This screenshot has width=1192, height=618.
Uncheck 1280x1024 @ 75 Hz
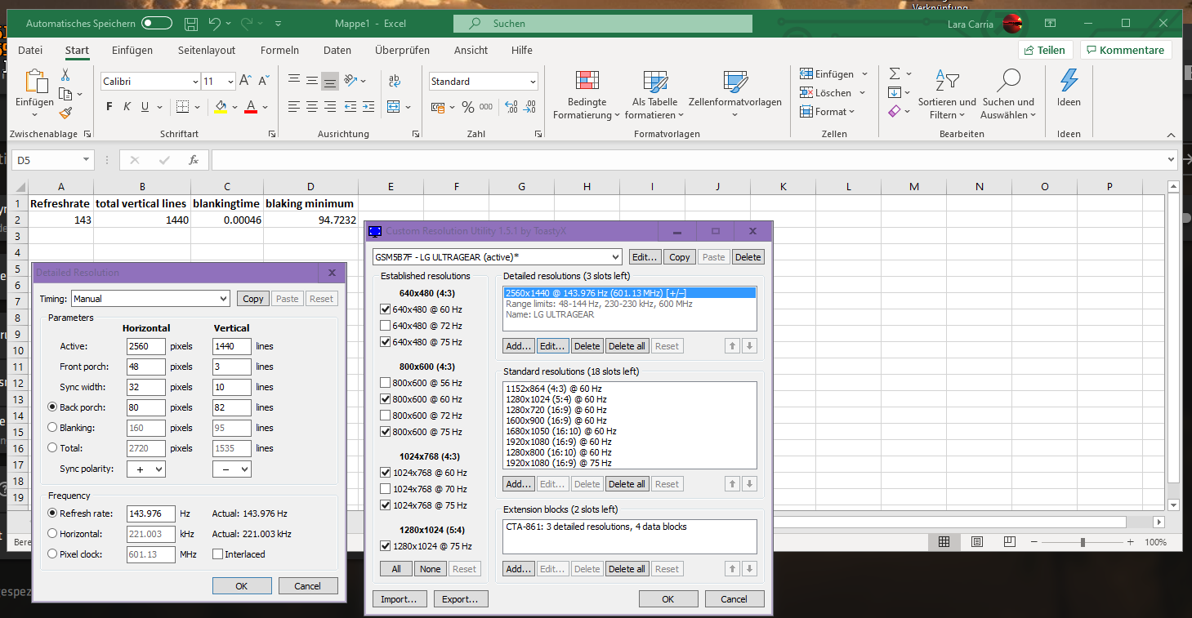coord(386,546)
